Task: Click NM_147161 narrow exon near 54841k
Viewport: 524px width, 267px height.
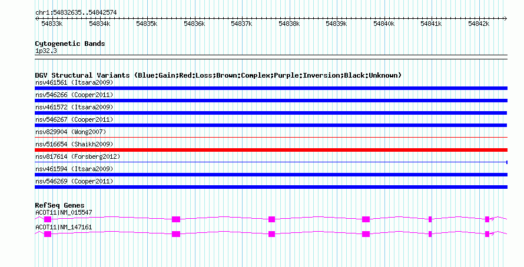Action: [x=430, y=234]
